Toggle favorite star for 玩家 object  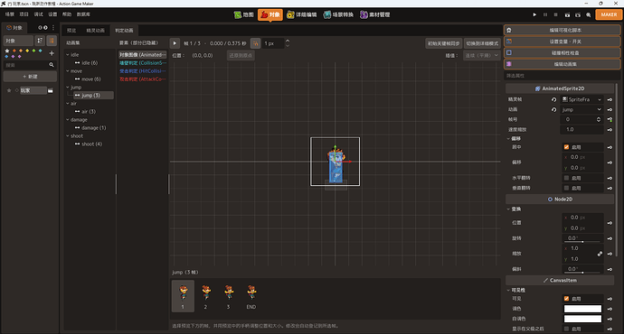click(x=9, y=90)
